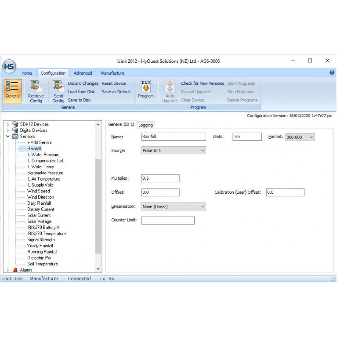The height and width of the screenshot is (337, 337).
Task: Select iRIS270 Temperature sensor
Action: point(47,233)
